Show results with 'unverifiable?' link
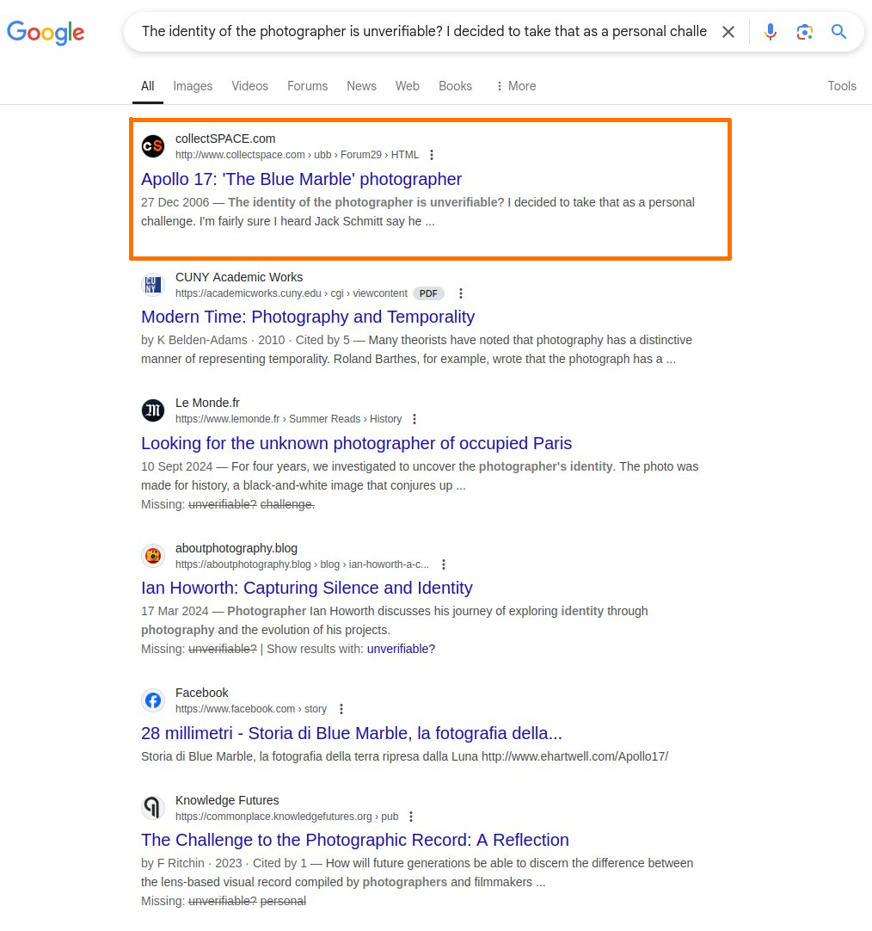This screenshot has width=872, height=931. click(x=401, y=649)
